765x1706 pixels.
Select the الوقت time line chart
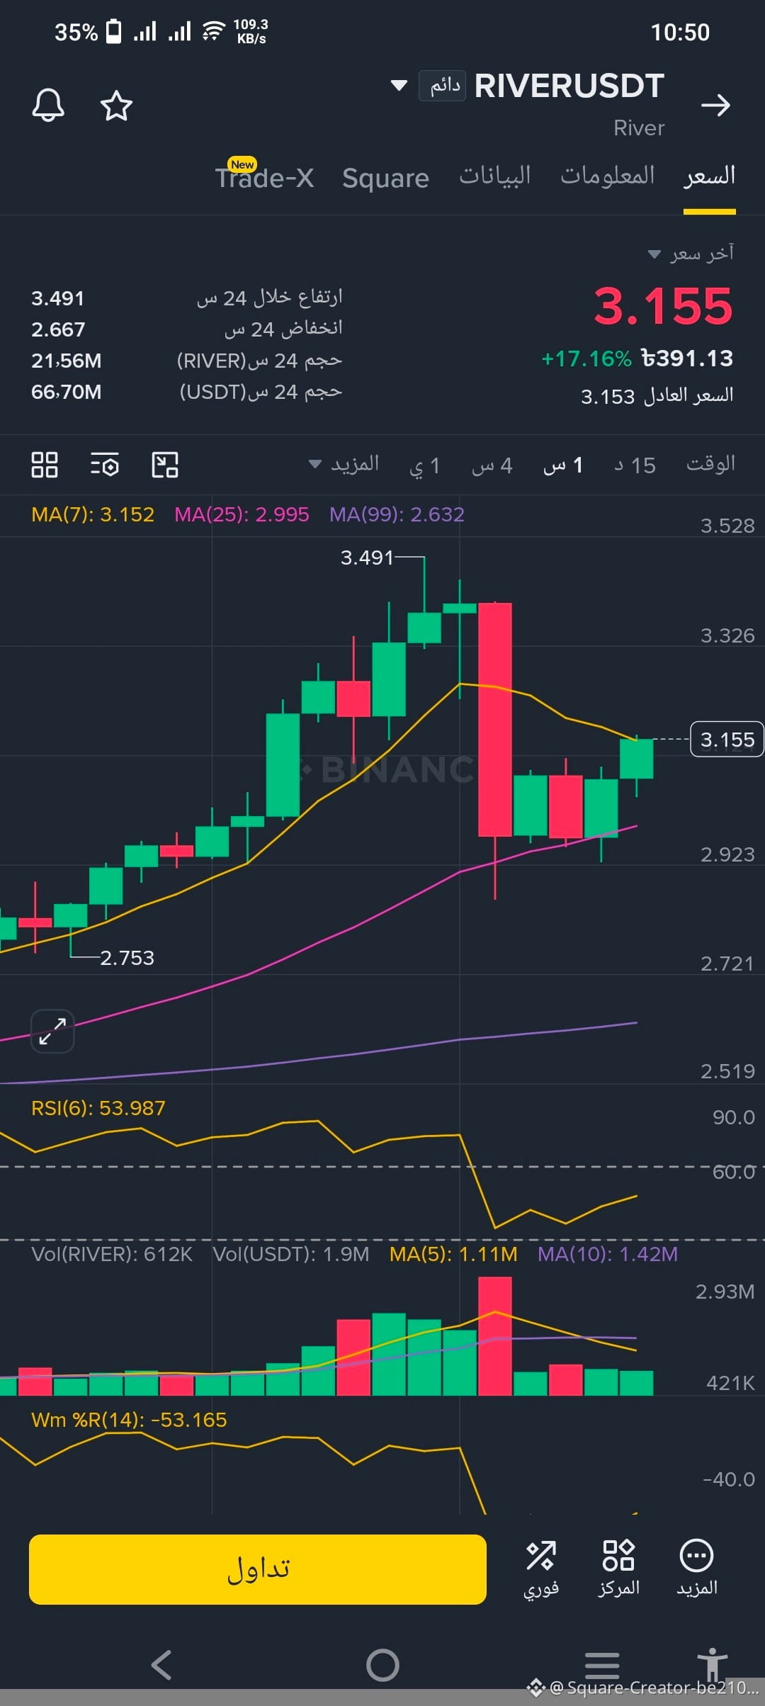tap(710, 464)
